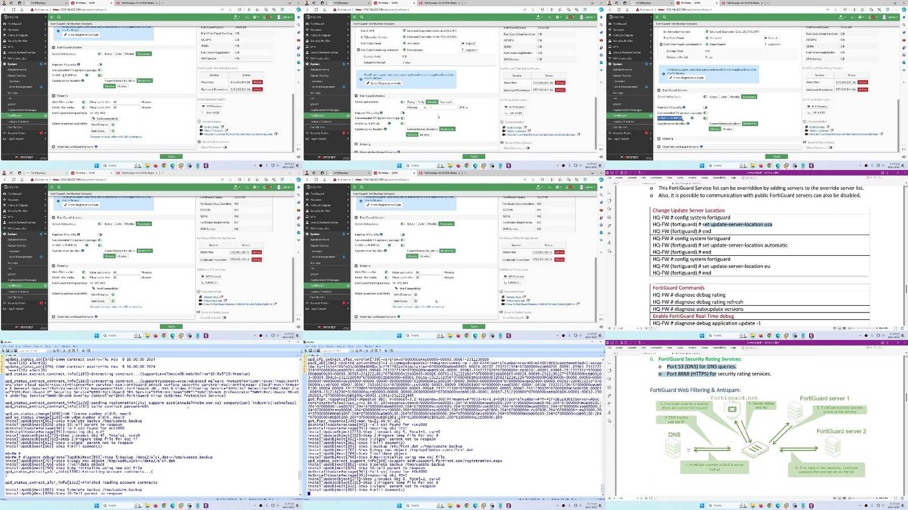Click the line 'HQ-FW # diagnose autoupdate versions'
Screen dimensions: 908x510
(697, 309)
